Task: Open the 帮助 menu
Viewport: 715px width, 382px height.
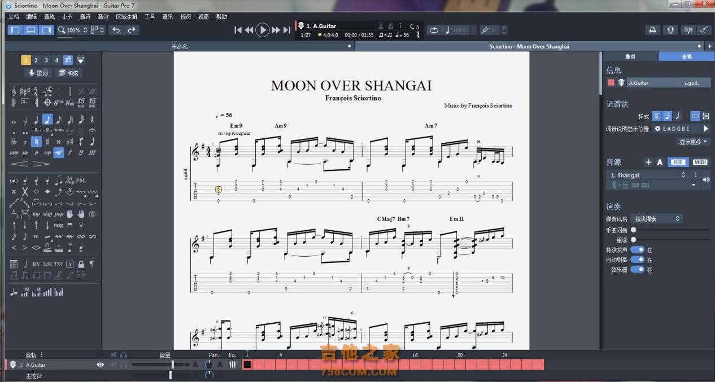Action: coord(221,17)
